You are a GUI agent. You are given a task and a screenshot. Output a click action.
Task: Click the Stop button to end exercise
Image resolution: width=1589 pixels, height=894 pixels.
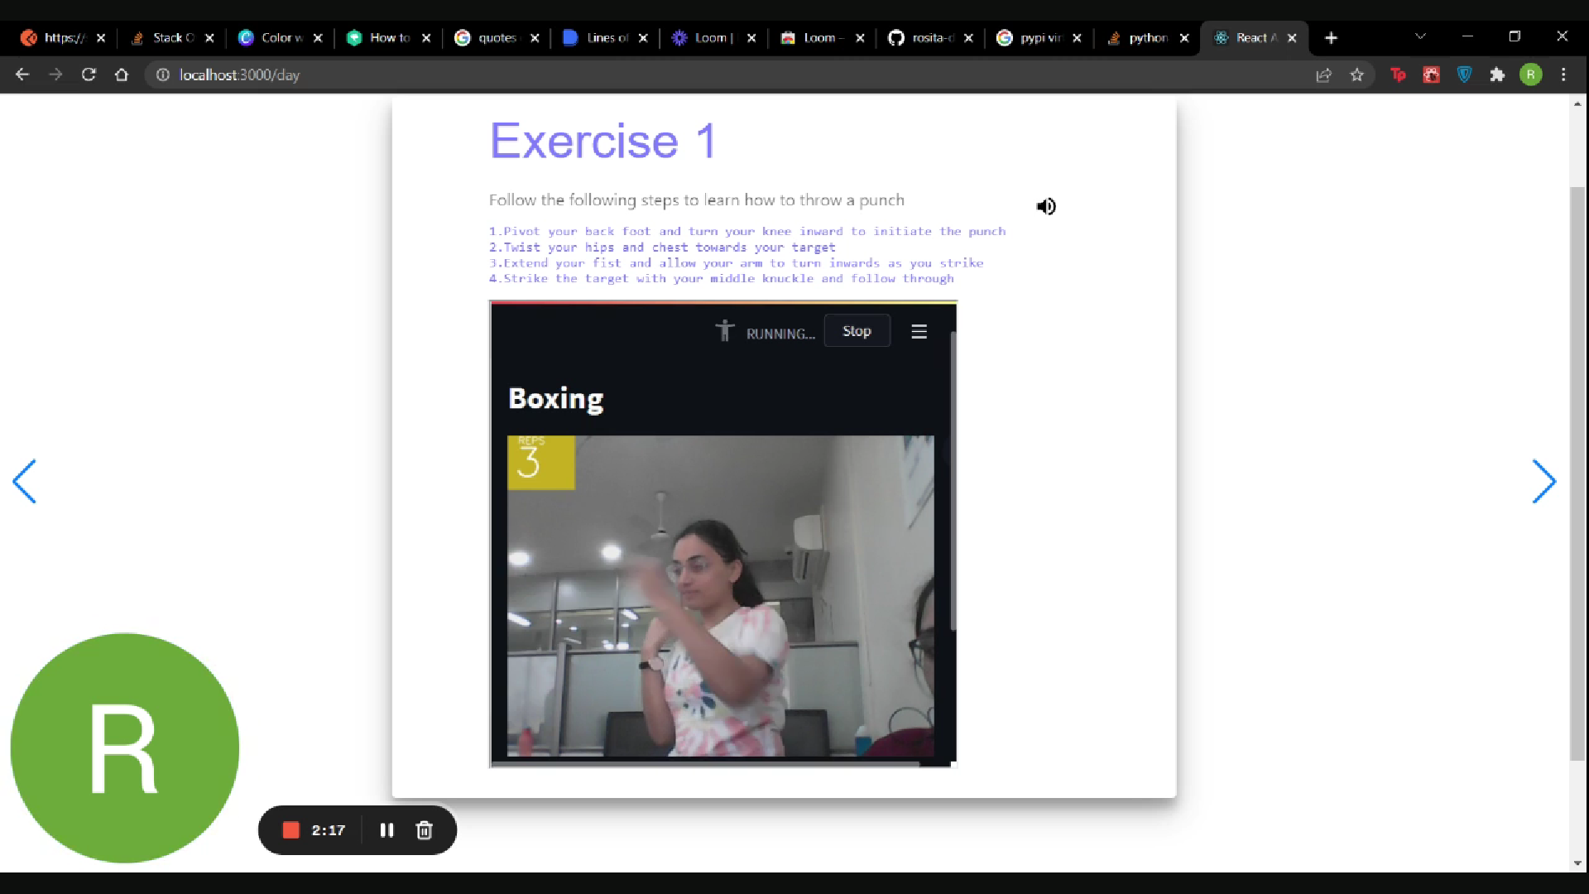tap(857, 330)
